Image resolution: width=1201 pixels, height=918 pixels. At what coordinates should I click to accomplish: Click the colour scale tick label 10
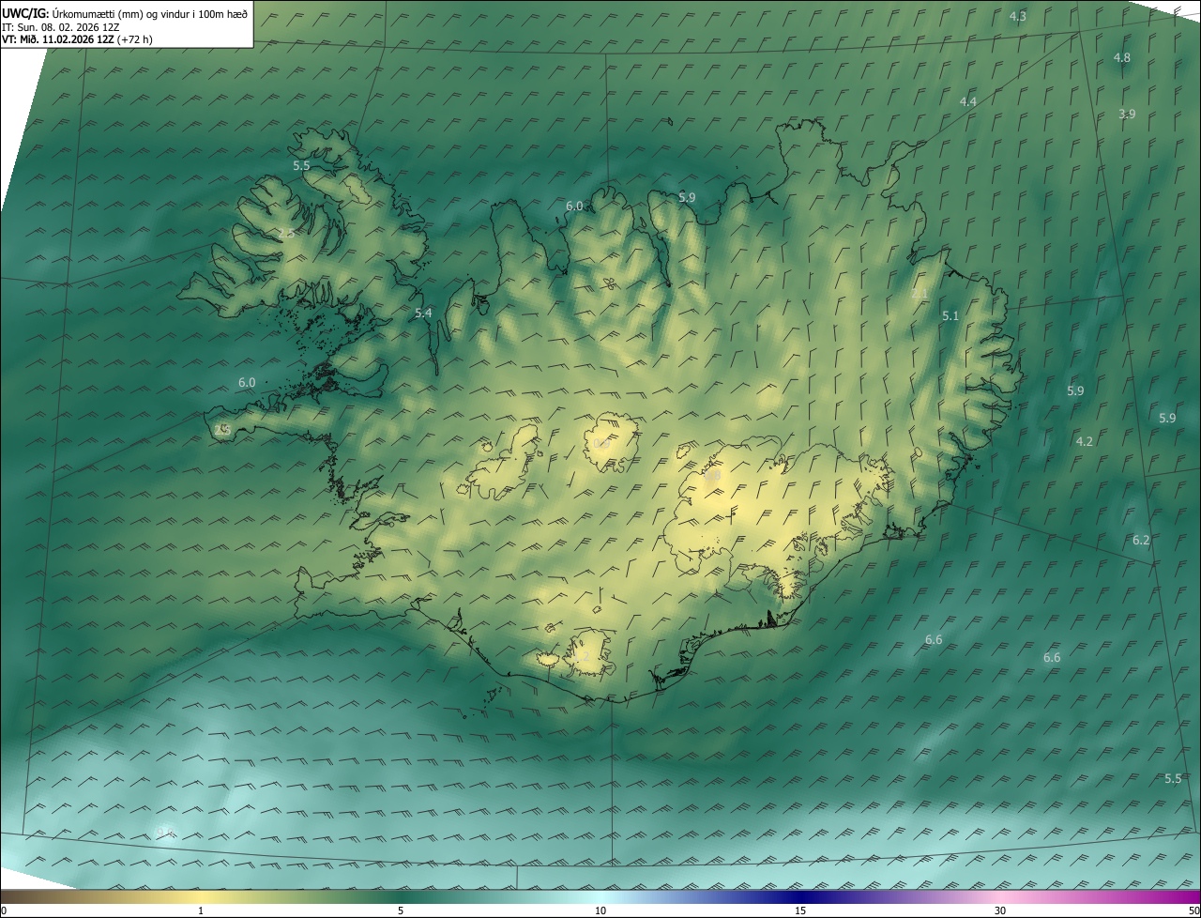point(600,910)
